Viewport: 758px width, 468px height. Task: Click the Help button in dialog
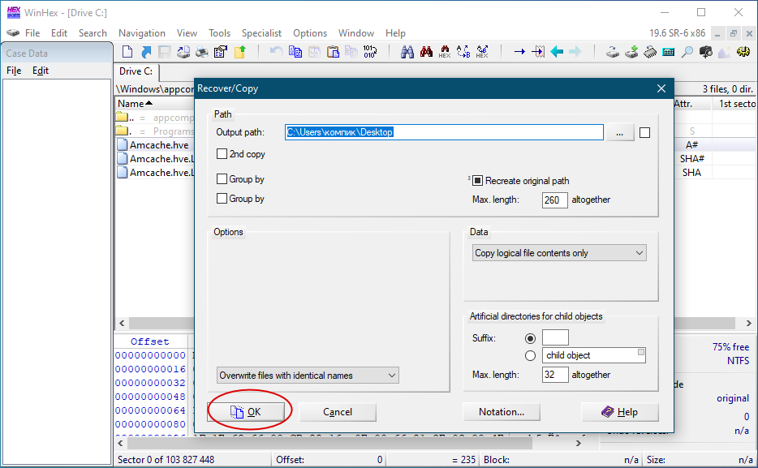click(x=620, y=411)
